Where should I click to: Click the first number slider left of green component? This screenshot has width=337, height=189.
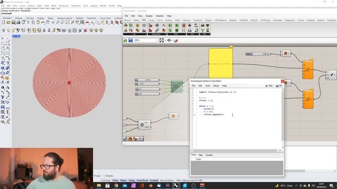tap(147, 80)
